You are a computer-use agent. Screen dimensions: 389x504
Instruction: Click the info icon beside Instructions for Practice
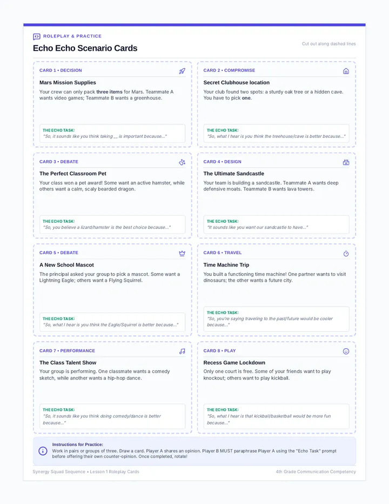tap(43, 451)
